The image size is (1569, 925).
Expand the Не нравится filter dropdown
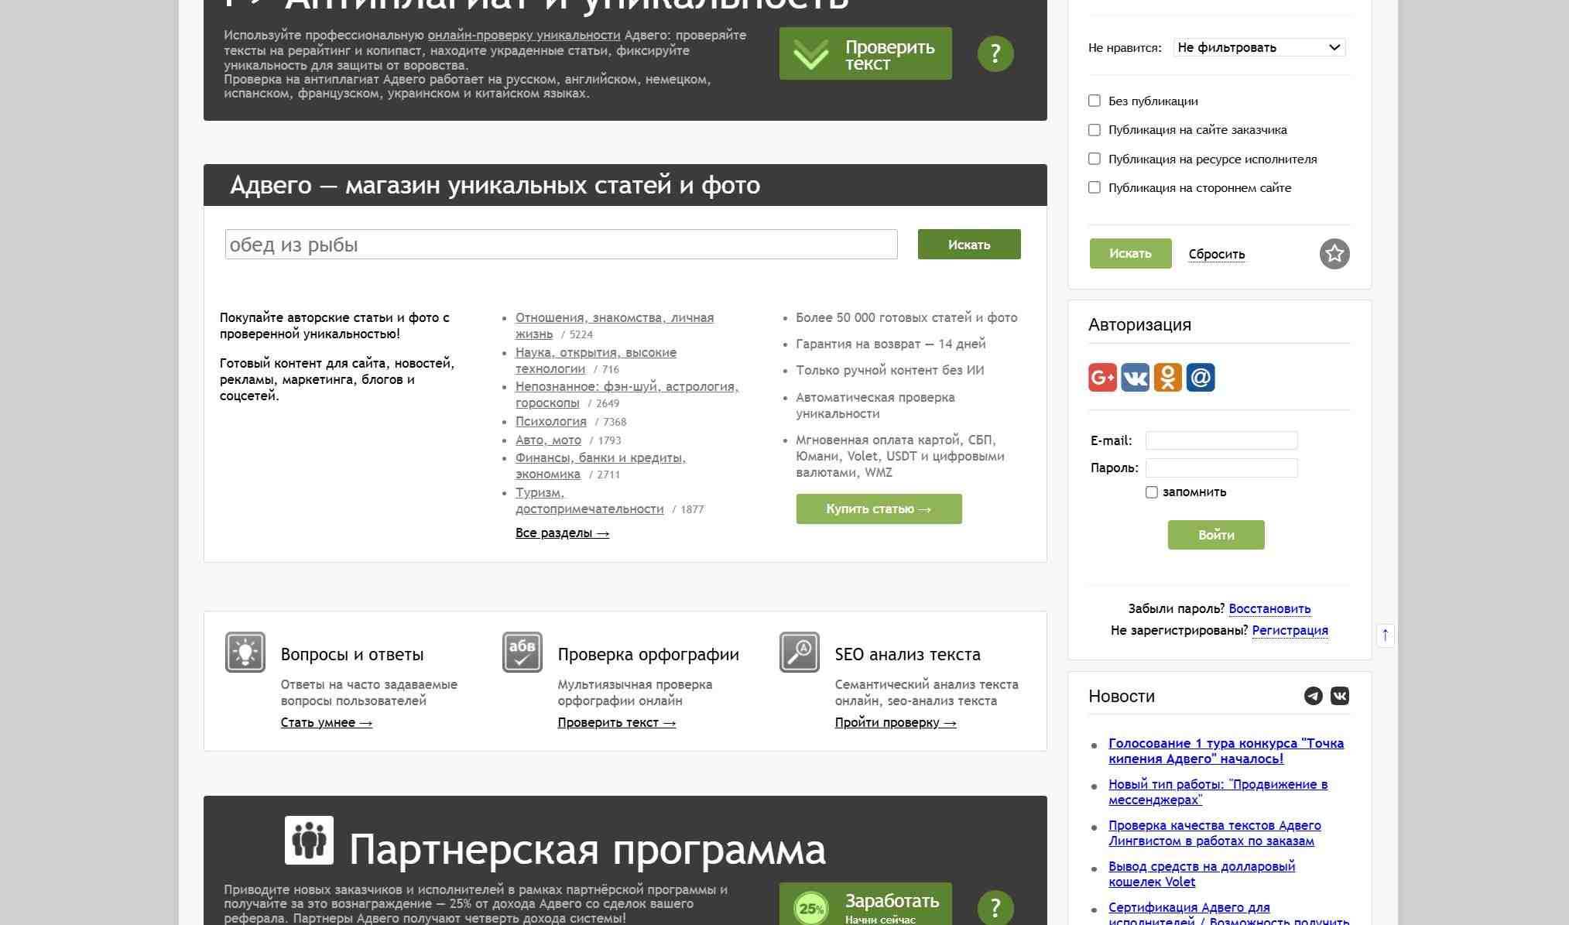pos(1259,48)
